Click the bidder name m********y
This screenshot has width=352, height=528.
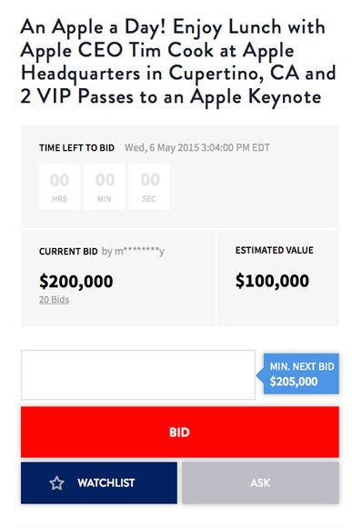pyautogui.click(x=139, y=251)
